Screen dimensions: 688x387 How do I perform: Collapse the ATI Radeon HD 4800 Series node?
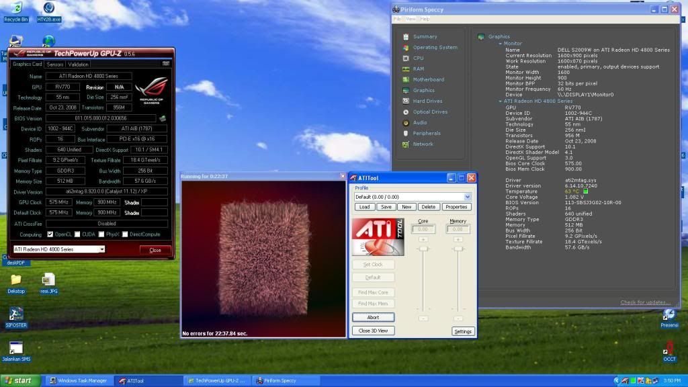[x=500, y=101]
